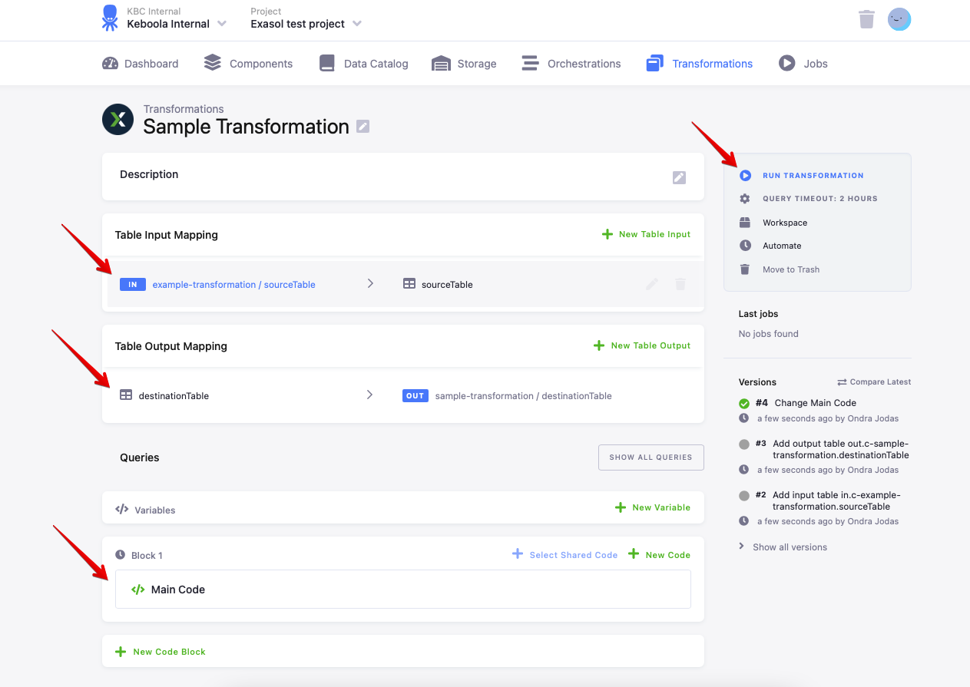Select version #2 Add input table
Screen dimensions: 970x687
pos(836,500)
